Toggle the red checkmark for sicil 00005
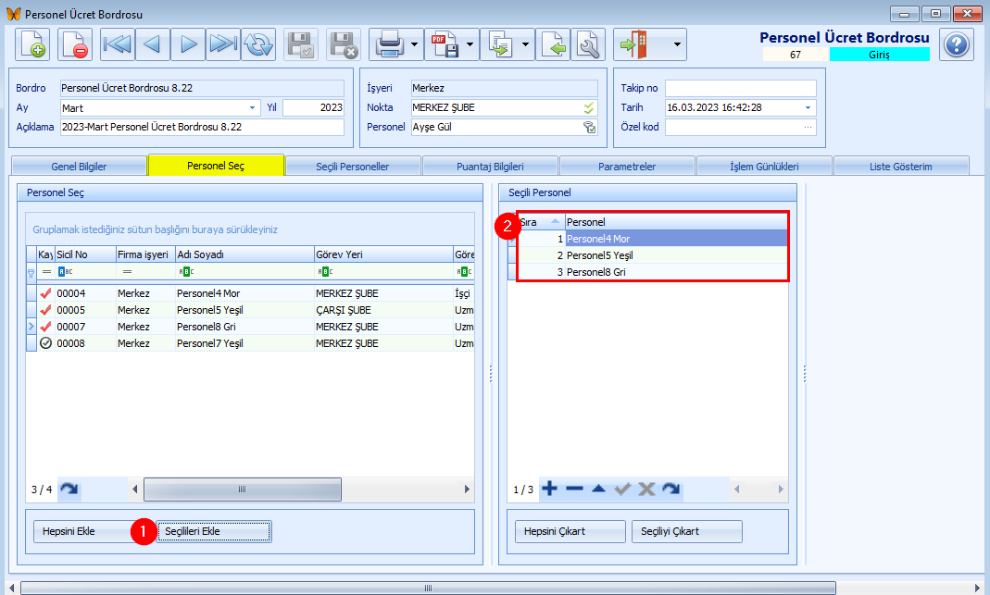Viewport: 990px width, 595px height. click(45, 310)
